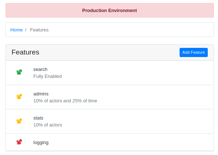Open the stats feature by its name
The width and height of the screenshot is (218, 155).
pos(38,118)
